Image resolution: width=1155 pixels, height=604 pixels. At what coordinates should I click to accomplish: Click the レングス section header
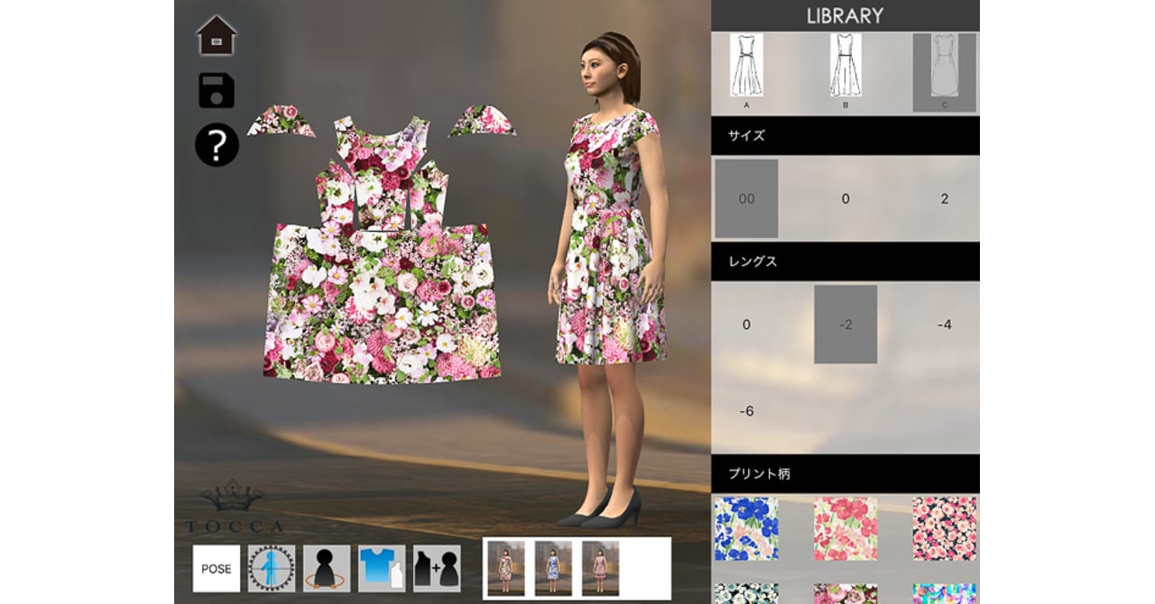845,261
